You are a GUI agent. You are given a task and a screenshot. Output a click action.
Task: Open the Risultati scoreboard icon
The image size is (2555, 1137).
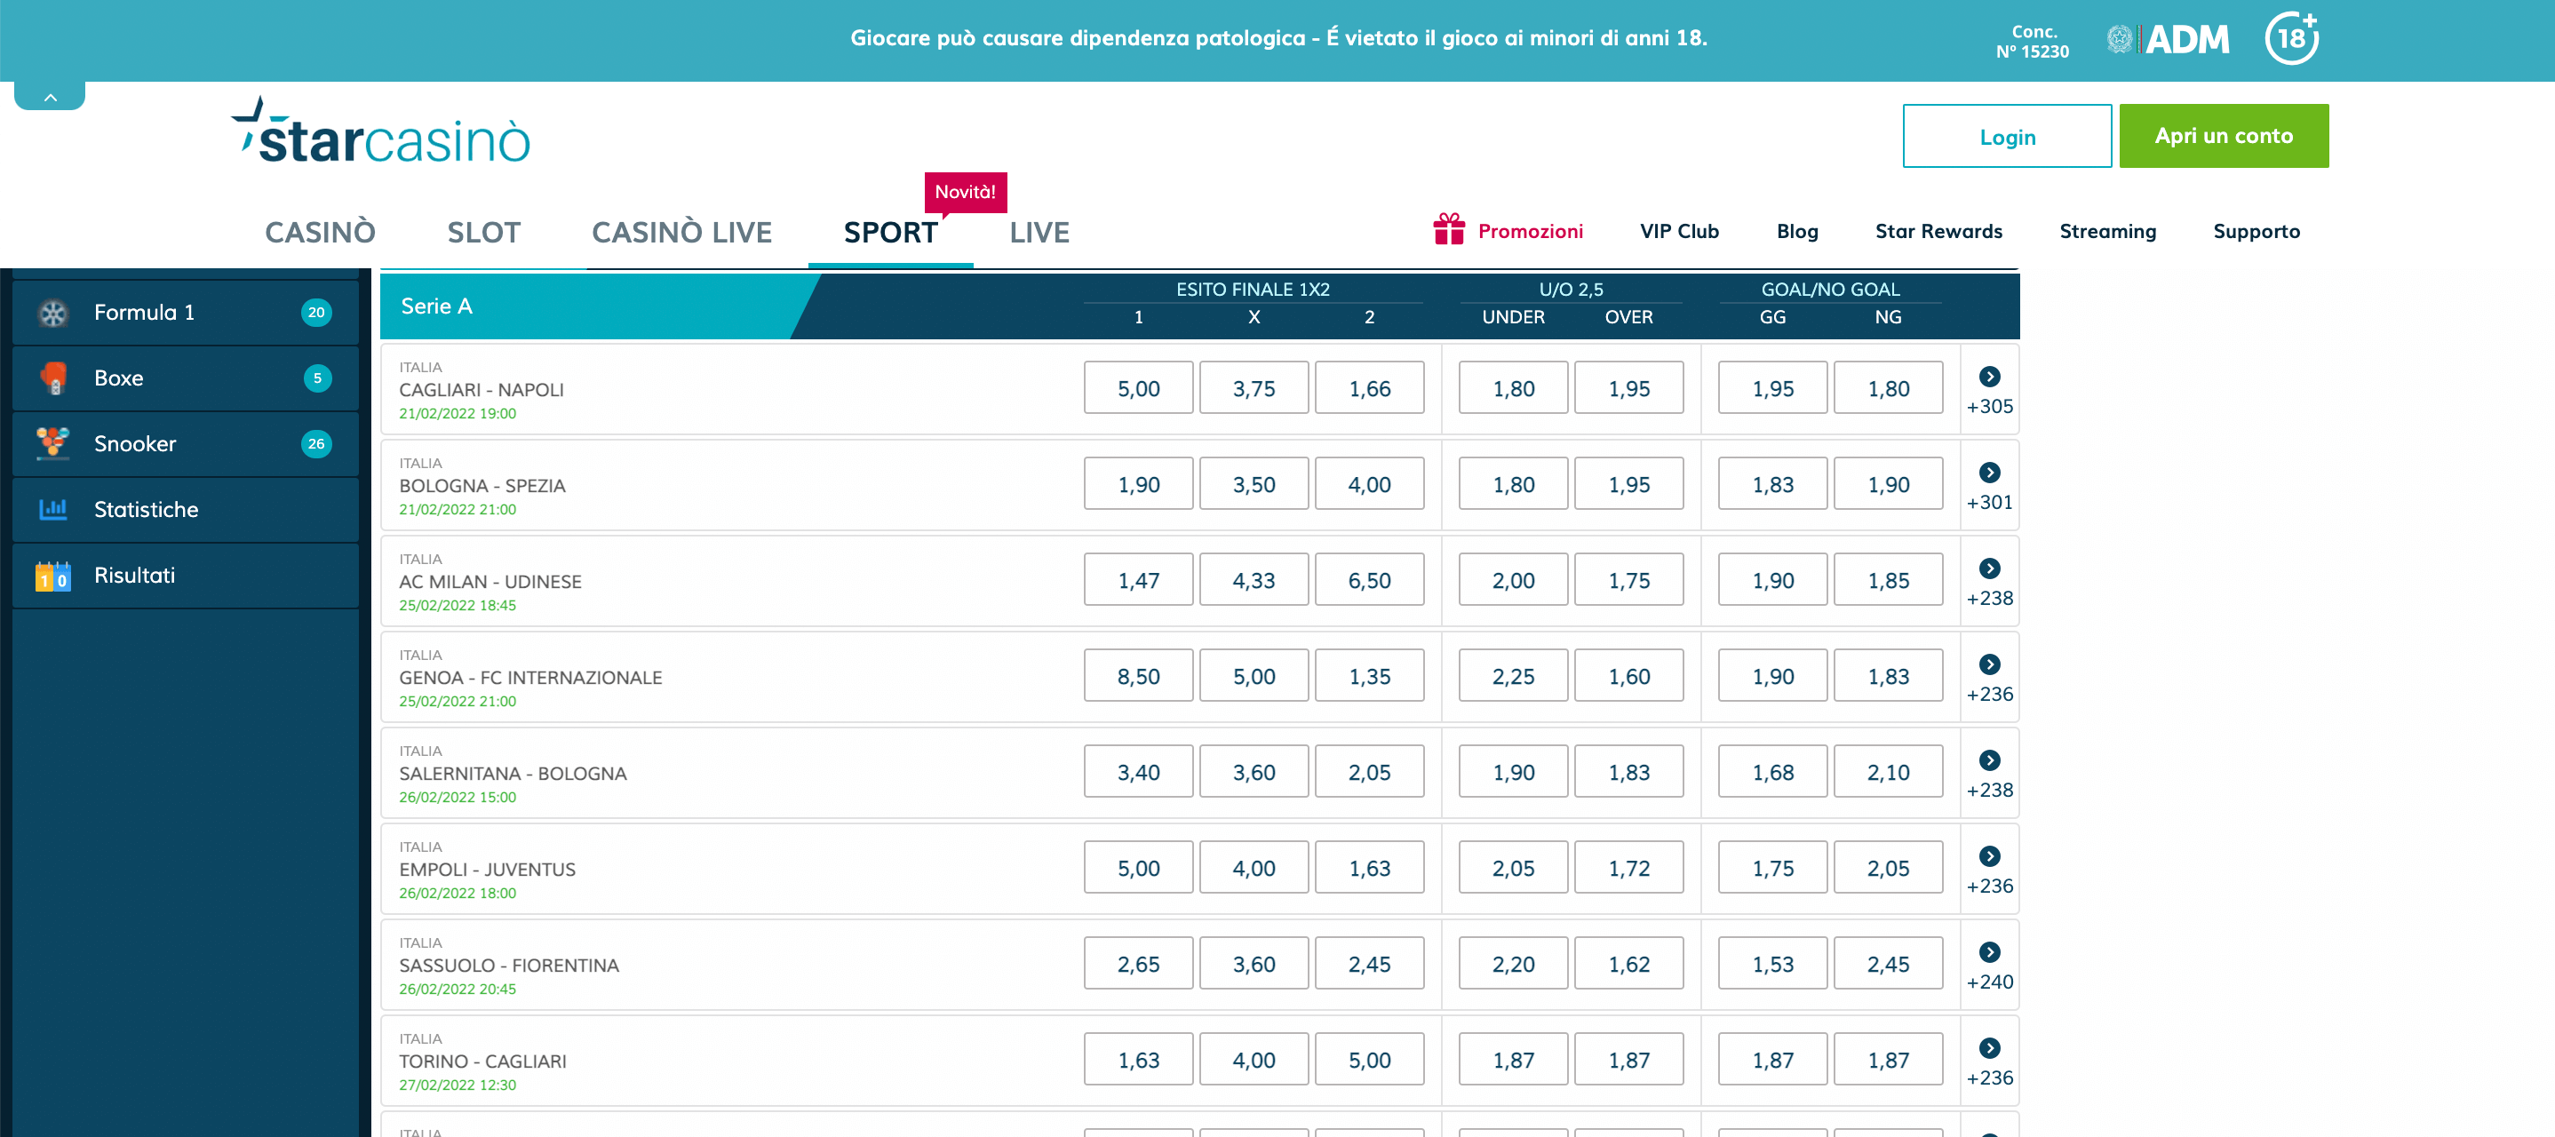(x=53, y=576)
